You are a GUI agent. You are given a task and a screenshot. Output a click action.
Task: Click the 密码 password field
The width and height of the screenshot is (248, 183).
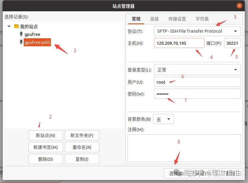tap(198, 94)
